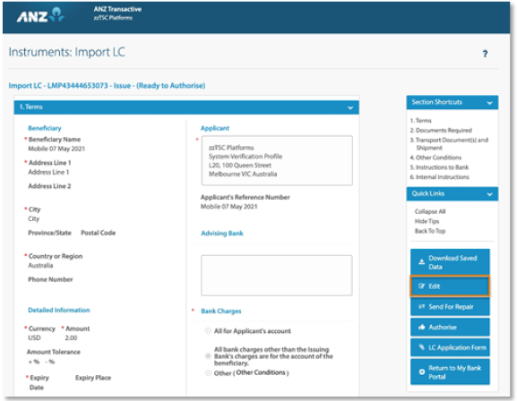Click the empty Advising Bank text box
517x401 pixels.
point(277,275)
